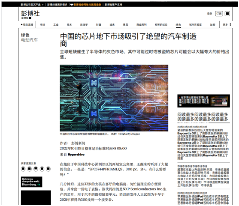Image resolution: width=239 pixels, height=206 pixels.
Task: Click the Hyperdrive newsletter link
Action: coord(76,155)
